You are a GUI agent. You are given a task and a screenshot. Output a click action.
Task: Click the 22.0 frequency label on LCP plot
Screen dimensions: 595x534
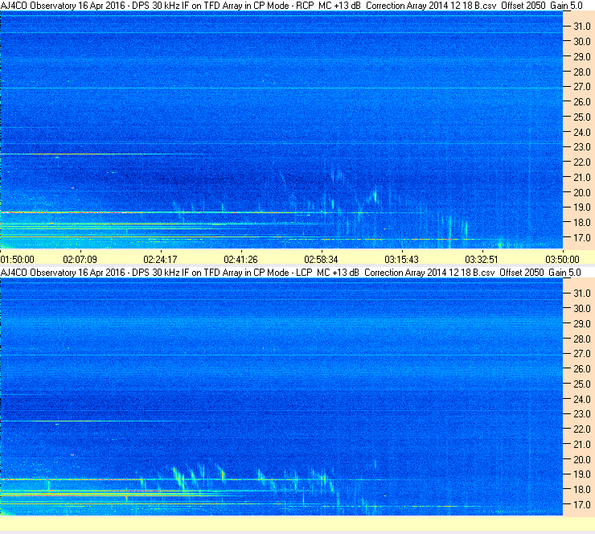click(582, 429)
